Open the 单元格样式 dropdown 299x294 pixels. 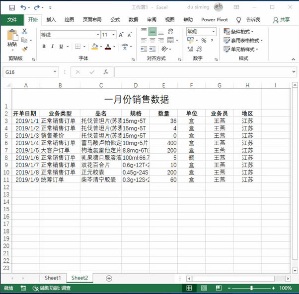point(241,49)
